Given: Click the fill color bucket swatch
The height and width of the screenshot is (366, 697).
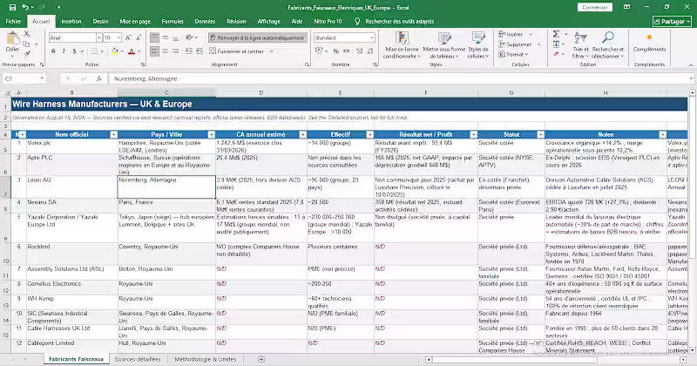Looking at the screenshot, I should (x=115, y=51).
